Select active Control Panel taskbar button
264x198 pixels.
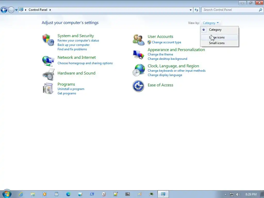163,194
